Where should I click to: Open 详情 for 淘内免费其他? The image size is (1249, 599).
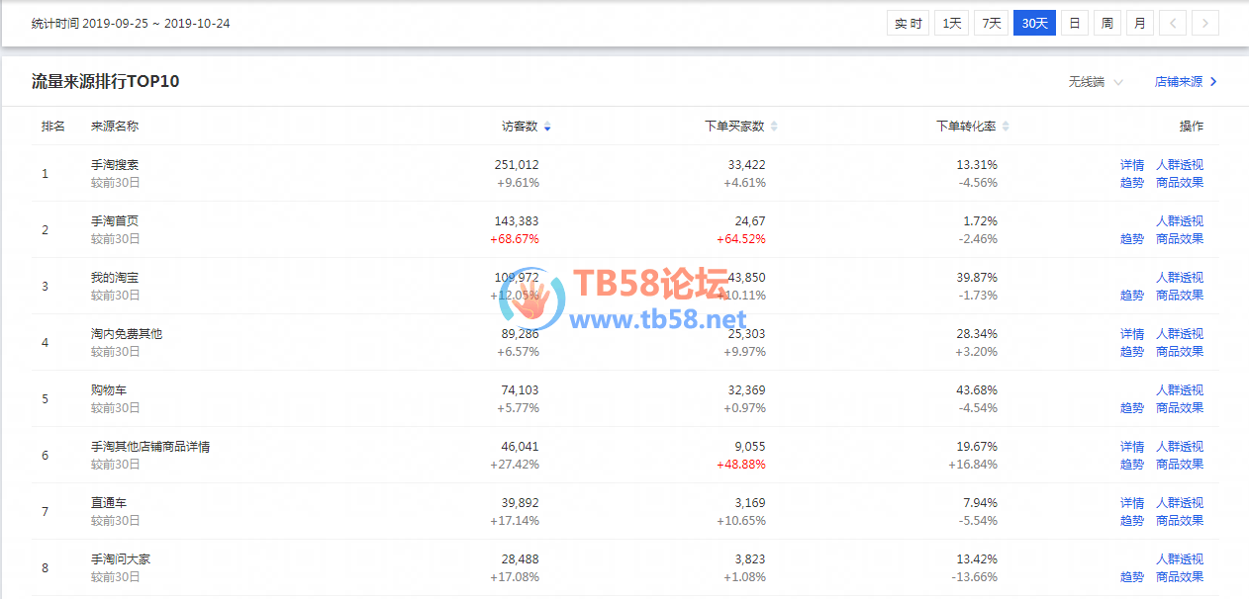pos(1132,334)
